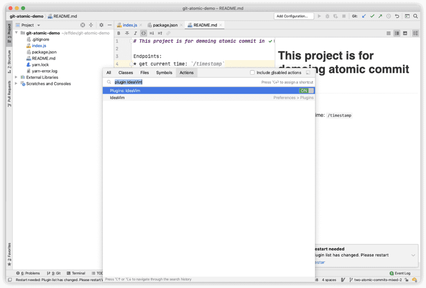Expand the External Libraries tree node
Viewport: 426px width, 288px height.
[x=16, y=77]
